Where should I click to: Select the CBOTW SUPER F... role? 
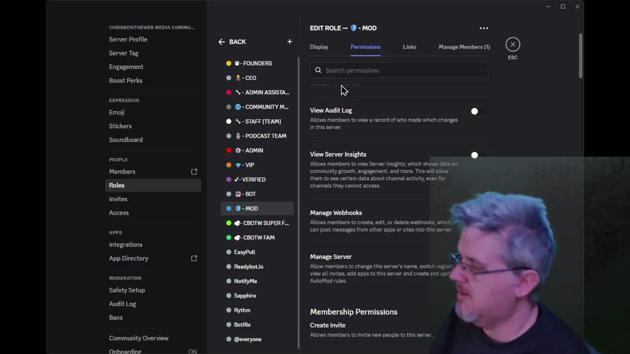point(257,223)
